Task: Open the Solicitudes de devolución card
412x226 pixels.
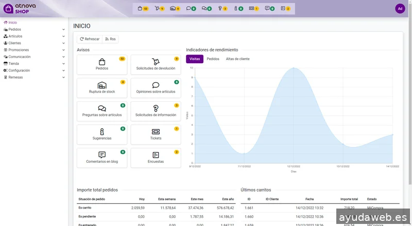Action: pyautogui.click(x=156, y=65)
